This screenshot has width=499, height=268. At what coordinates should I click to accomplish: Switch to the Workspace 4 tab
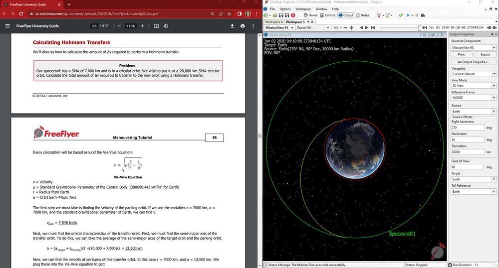[x=273, y=22]
